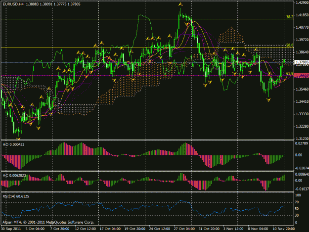Click the 1.39720 price axis label
This screenshot has width=309, height=232.
point(302,40)
